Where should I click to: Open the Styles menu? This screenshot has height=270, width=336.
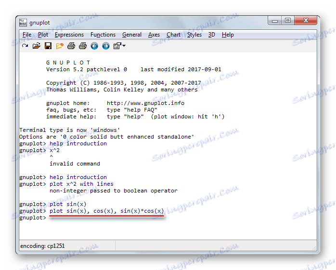194,35
